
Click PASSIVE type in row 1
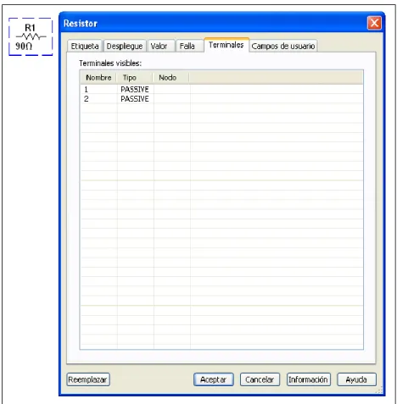pyautogui.click(x=135, y=90)
